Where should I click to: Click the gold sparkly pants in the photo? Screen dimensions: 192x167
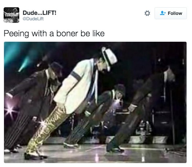pos(47,130)
